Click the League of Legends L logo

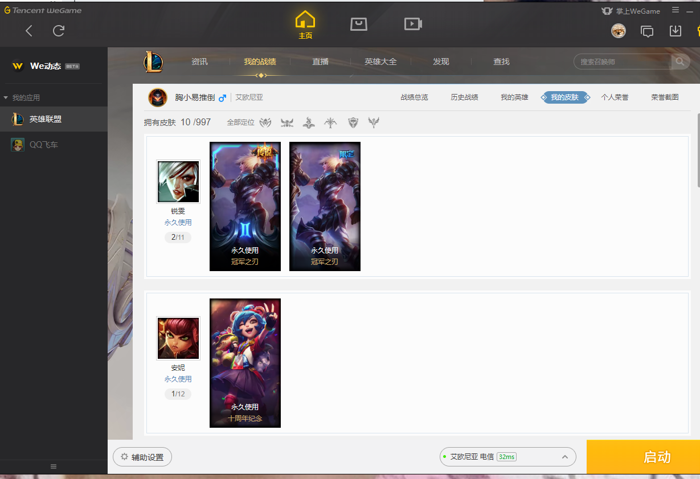153,62
